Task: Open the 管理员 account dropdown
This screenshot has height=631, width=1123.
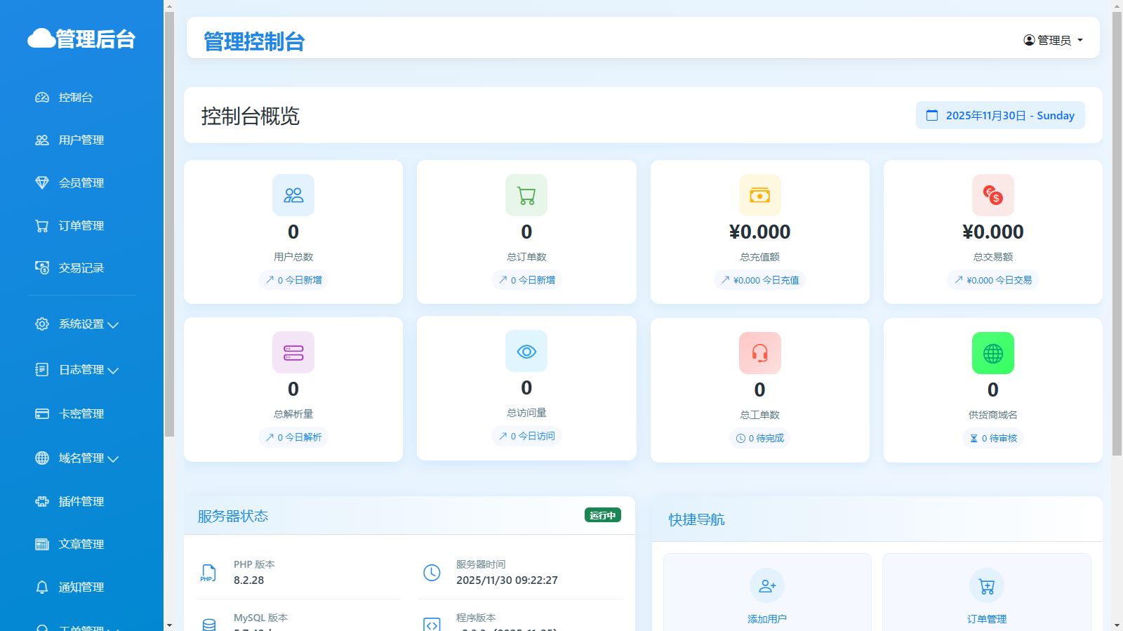Action: tap(1053, 40)
